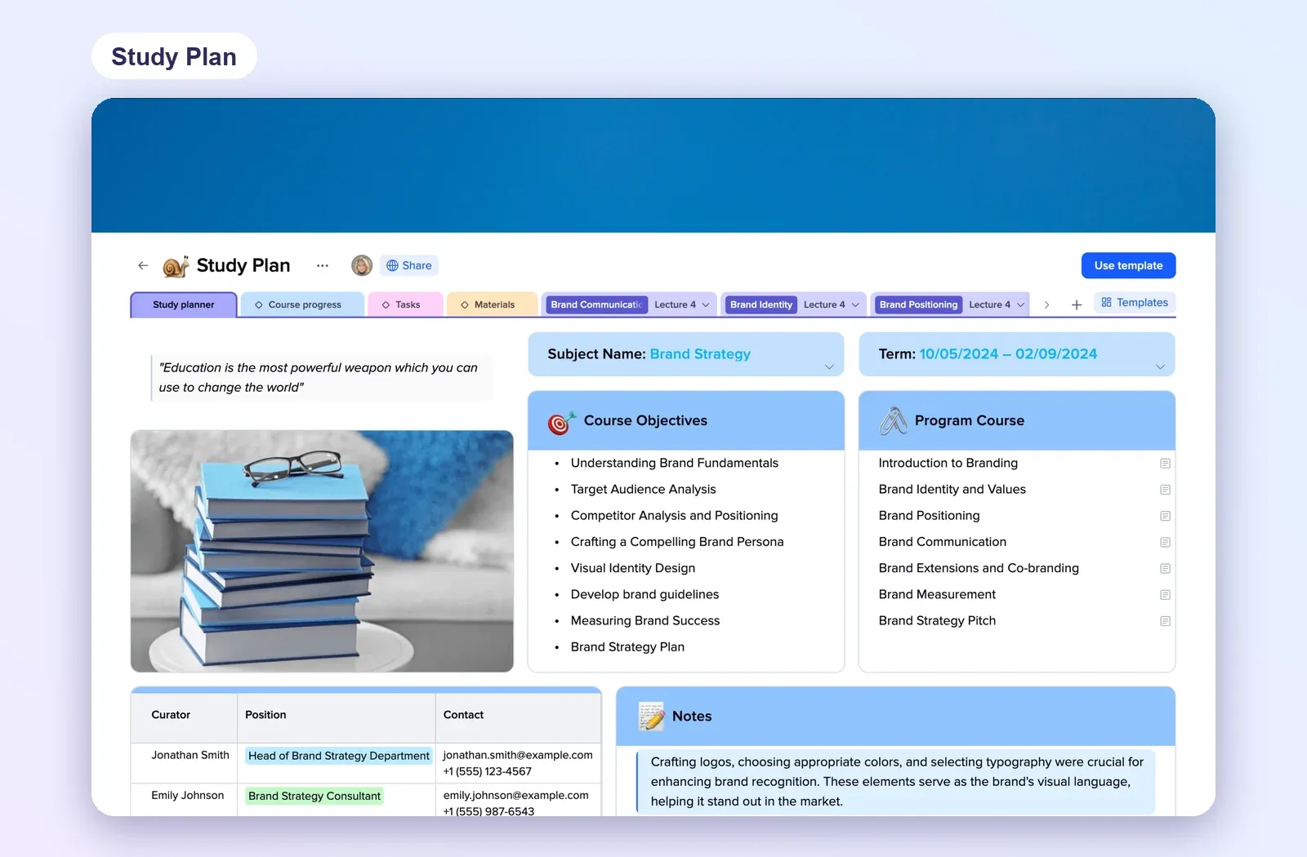Click the target icon in Course Objectives
Viewport: 1307px width, 857px height.
click(561, 422)
